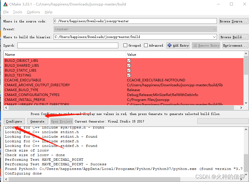Click the Configure button
This screenshot has height=182, width=249.
(x=14, y=121)
